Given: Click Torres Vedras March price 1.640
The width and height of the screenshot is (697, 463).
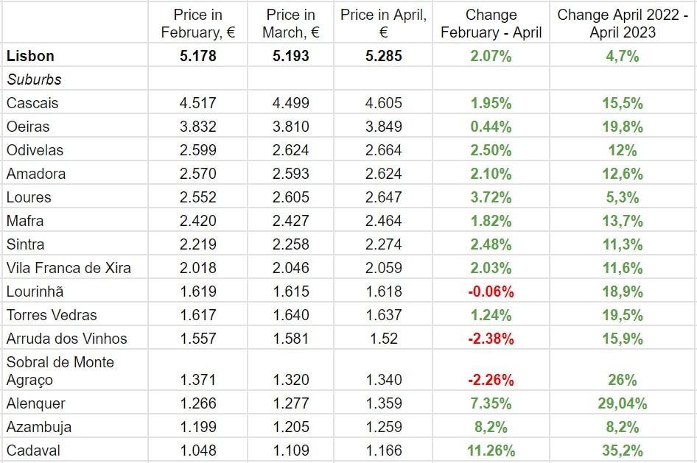Looking at the screenshot, I should pos(290,315).
